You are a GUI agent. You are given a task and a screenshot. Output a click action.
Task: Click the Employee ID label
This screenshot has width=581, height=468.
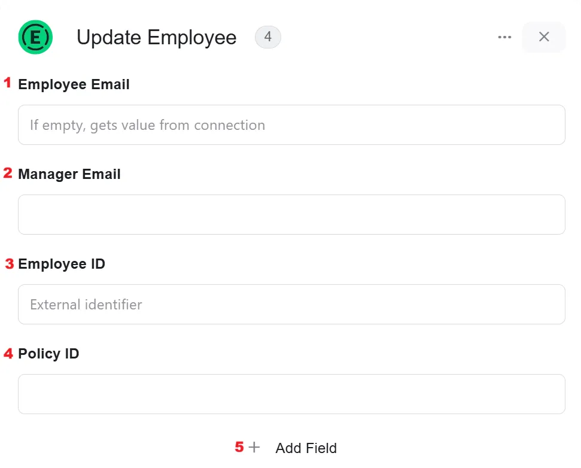(x=62, y=264)
